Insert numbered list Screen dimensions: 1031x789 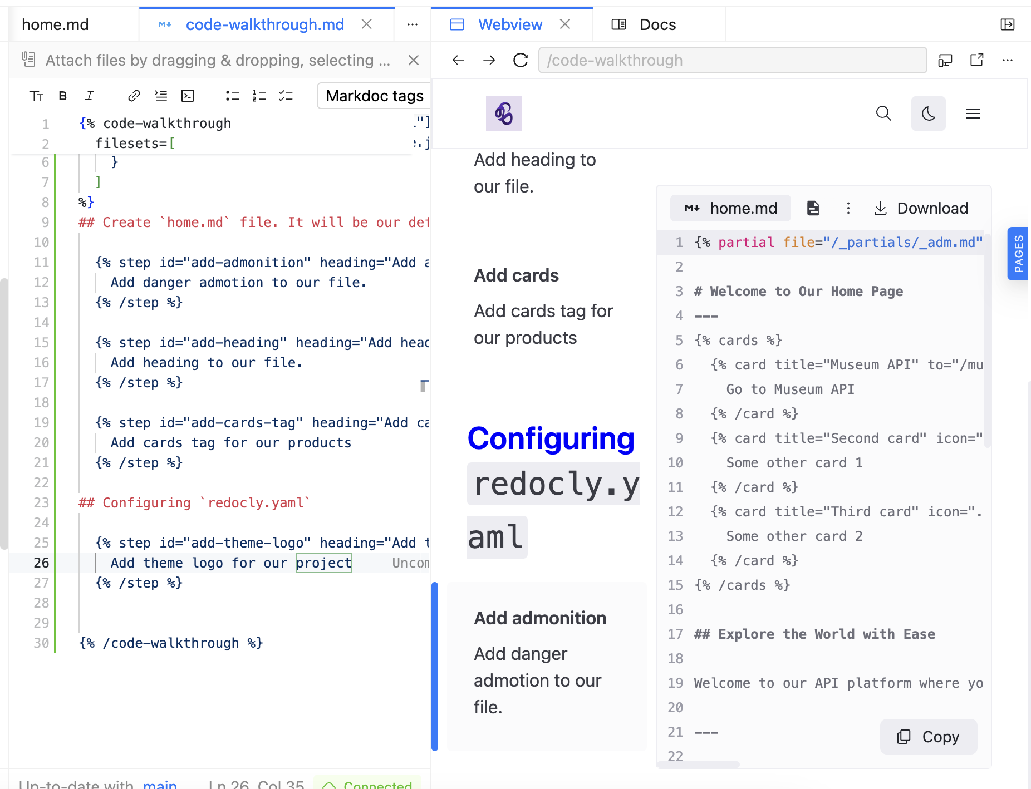click(x=259, y=96)
